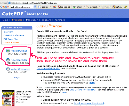
Task: Click the Google Search toolbar button
Action: 43,7
